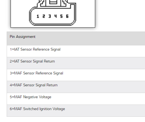Select pin 5 label in connector diagram
Screen dimensions: 145x122
tap(62, 16)
